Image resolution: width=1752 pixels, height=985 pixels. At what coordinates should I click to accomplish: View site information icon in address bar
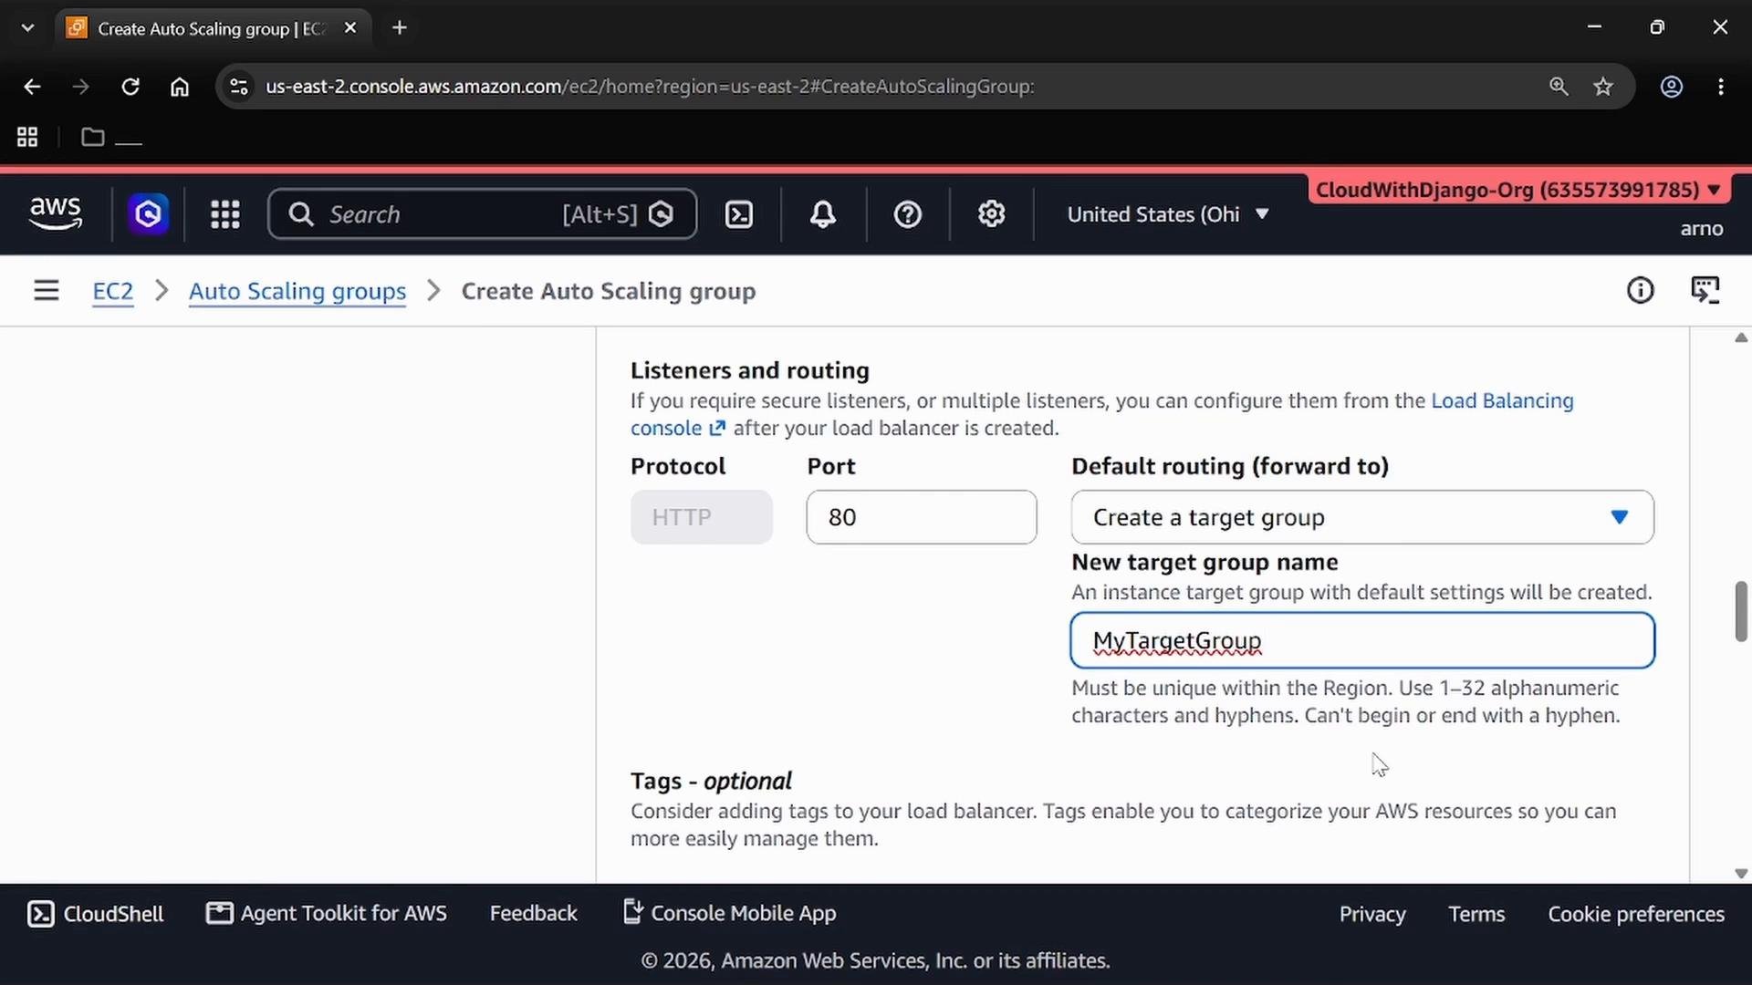[x=239, y=87]
